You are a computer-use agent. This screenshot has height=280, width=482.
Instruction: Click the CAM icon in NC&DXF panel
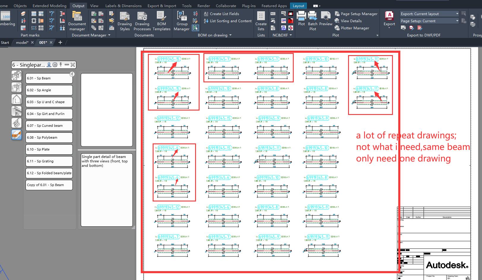[284, 21]
